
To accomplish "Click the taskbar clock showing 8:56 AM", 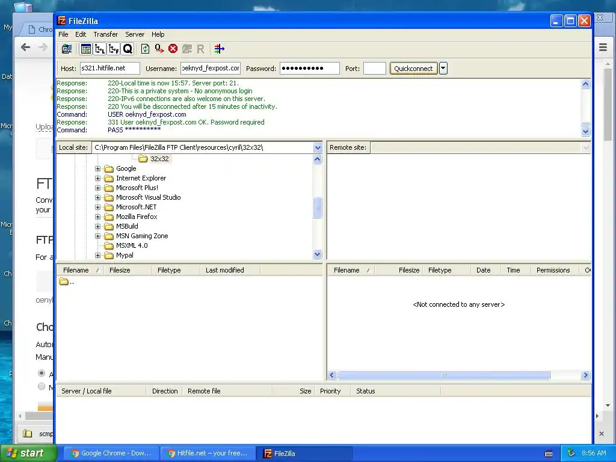I will pyautogui.click(x=594, y=453).
